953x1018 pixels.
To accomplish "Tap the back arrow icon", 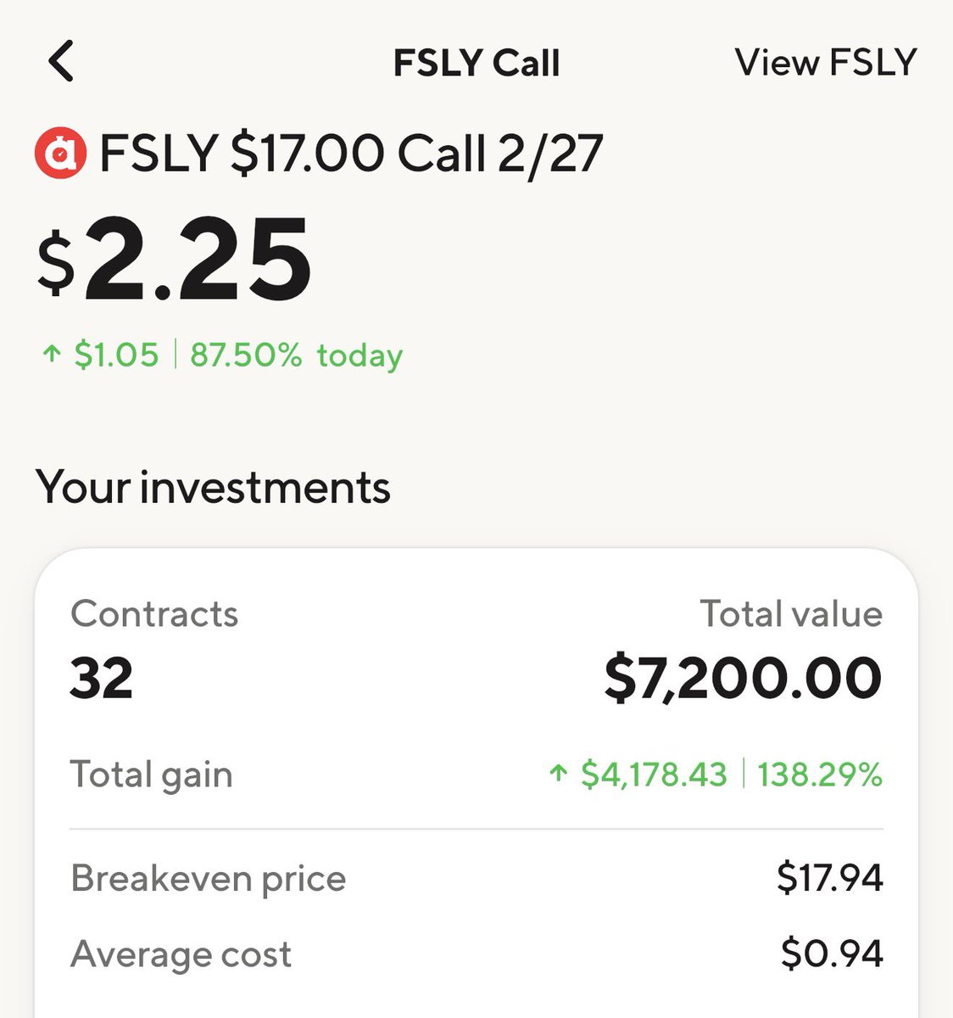I will click(x=61, y=62).
